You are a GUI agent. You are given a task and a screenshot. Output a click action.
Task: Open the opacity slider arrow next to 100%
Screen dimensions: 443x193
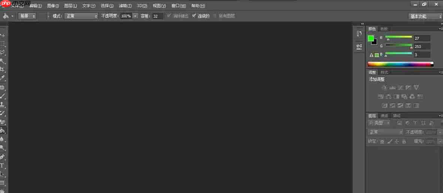135,16
